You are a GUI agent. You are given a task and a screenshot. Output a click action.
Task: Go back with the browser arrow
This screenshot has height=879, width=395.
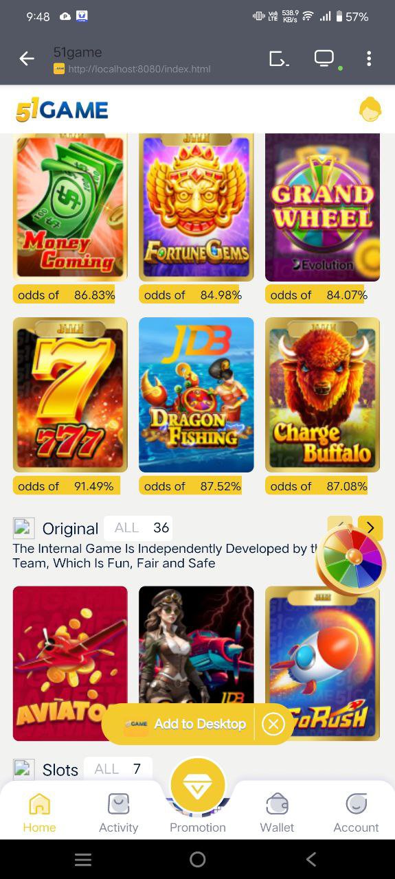pyautogui.click(x=27, y=59)
